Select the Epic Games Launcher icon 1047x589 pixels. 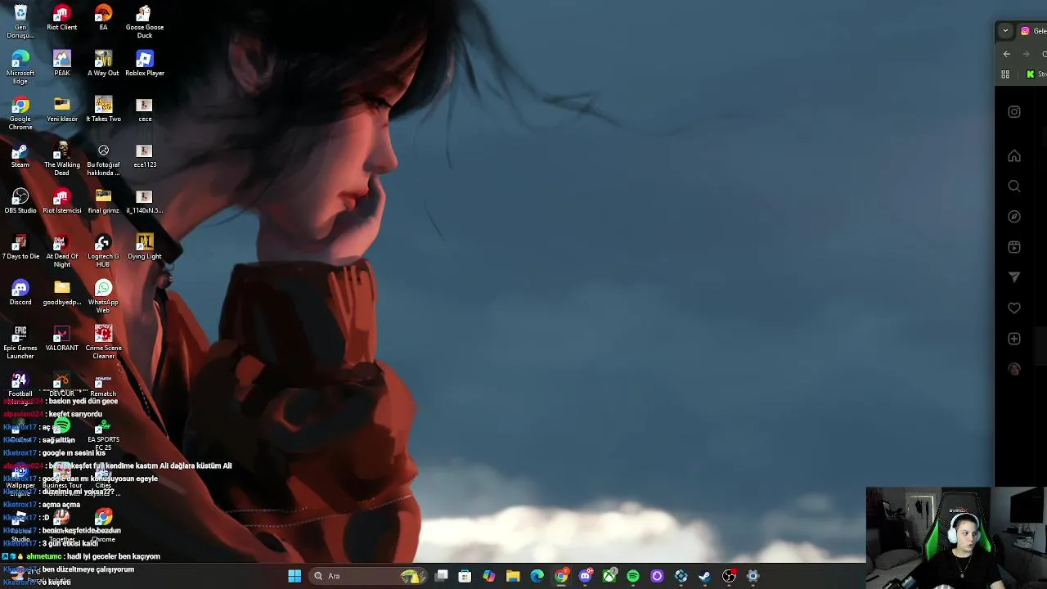(x=20, y=343)
